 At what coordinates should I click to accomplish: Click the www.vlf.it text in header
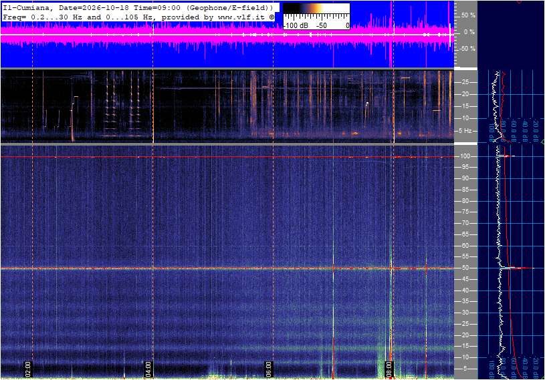tap(243, 17)
